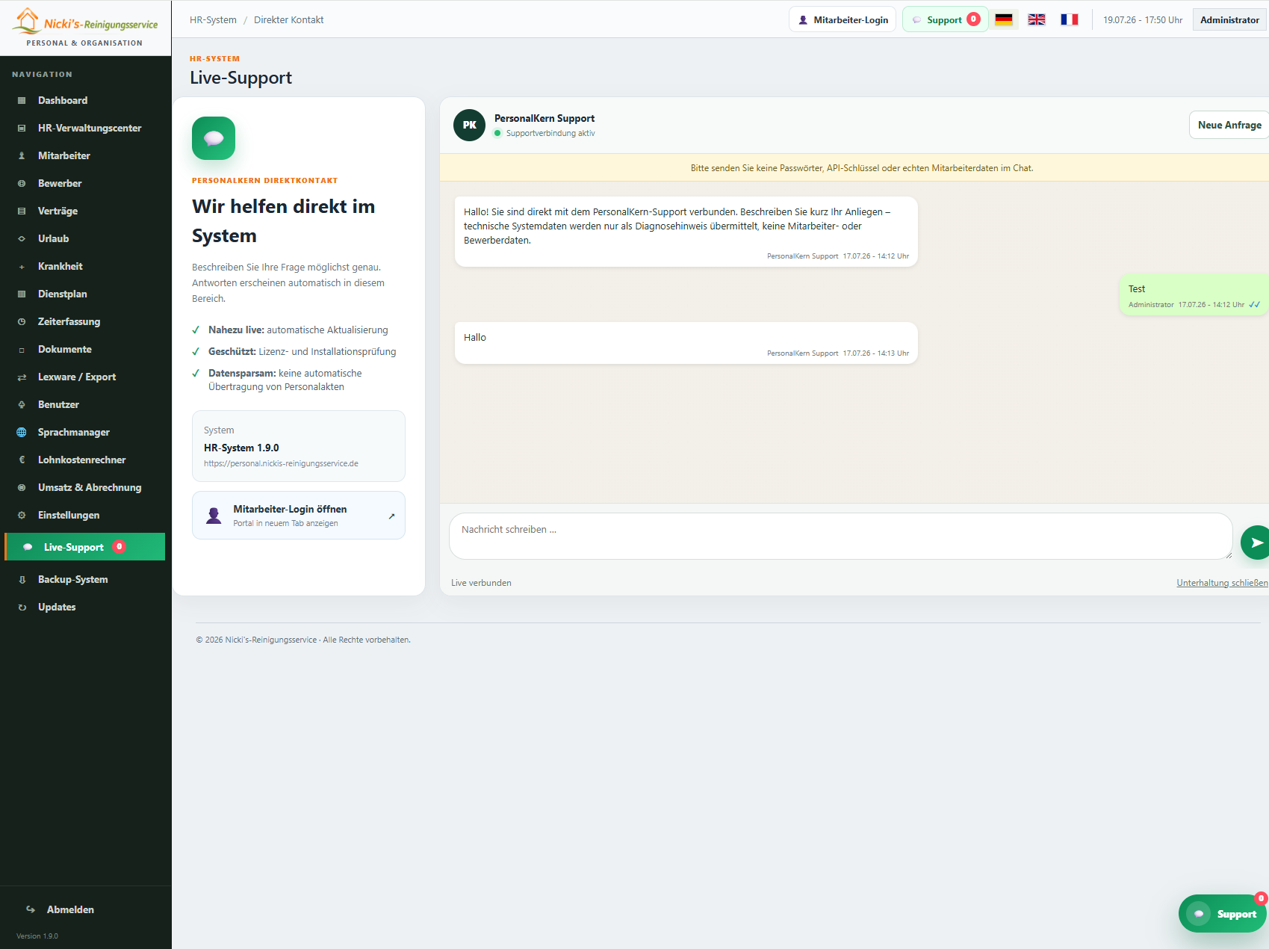
Task: Click the Support button in top bar
Action: click(x=946, y=19)
